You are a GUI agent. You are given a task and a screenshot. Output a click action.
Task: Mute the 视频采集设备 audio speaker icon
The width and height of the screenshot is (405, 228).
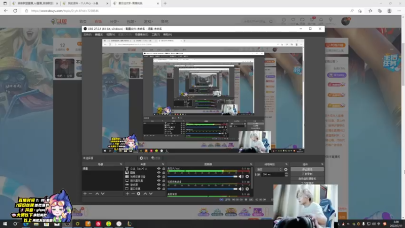click(x=241, y=189)
